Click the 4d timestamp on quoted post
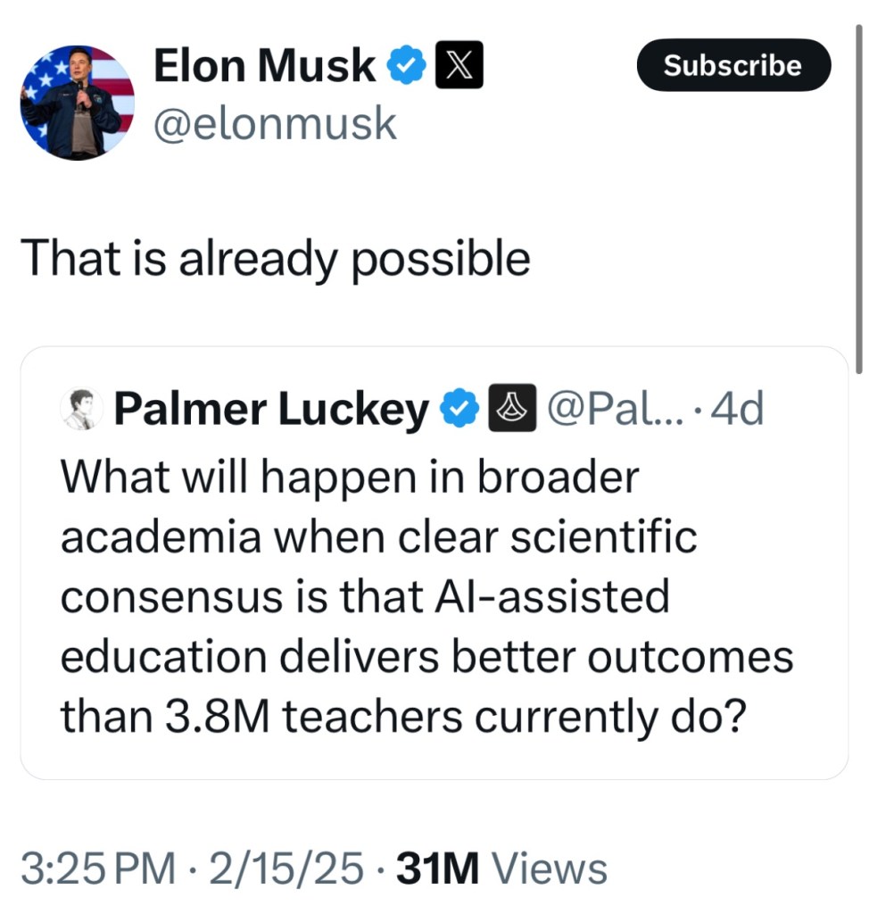The height and width of the screenshot is (914, 869). (x=738, y=410)
